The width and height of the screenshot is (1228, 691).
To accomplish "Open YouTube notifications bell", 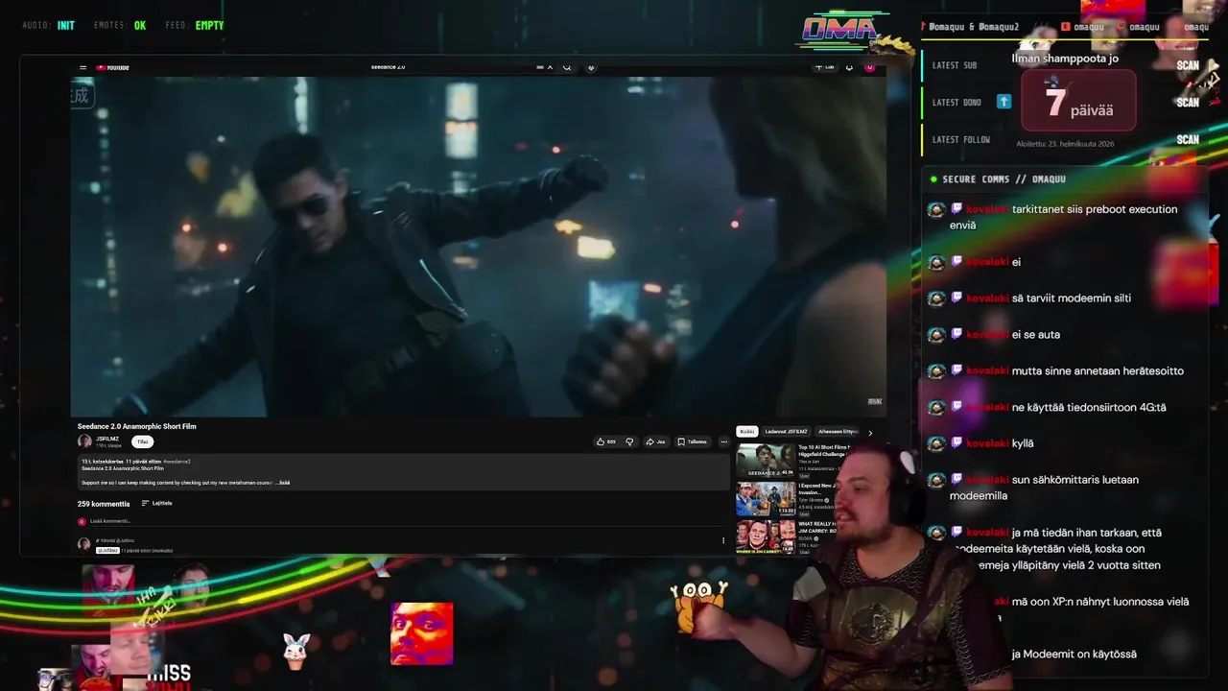I will coord(849,67).
